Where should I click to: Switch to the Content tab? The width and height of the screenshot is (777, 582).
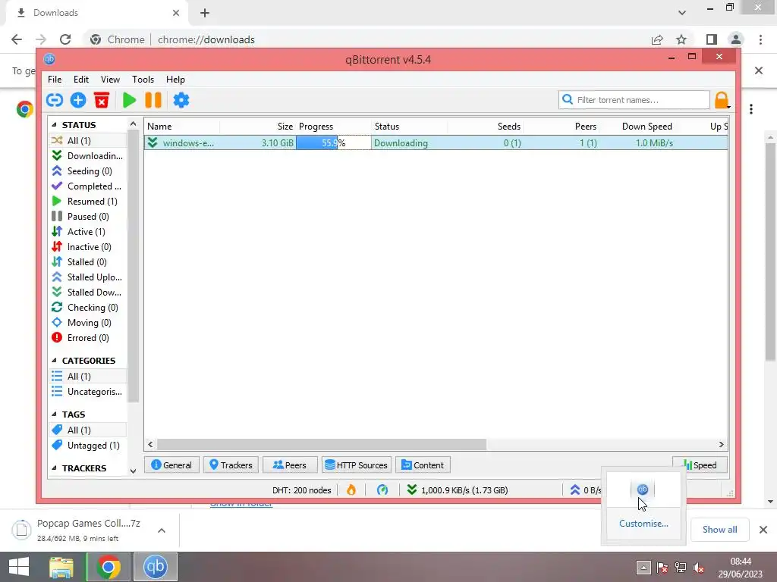(423, 465)
